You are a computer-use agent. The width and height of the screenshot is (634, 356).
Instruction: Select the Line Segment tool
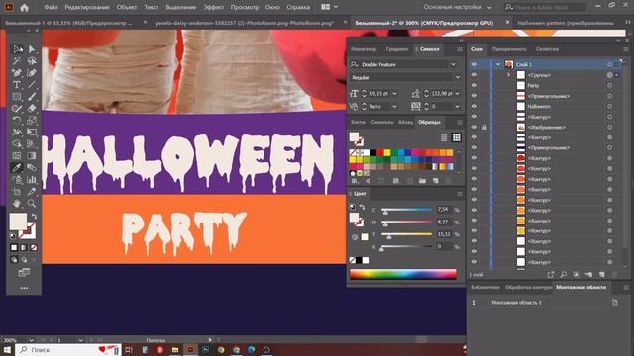(32, 85)
